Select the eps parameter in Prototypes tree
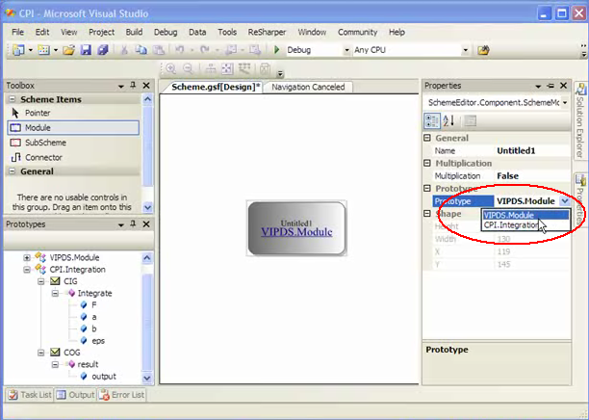The width and height of the screenshot is (589, 420). point(98,340)
